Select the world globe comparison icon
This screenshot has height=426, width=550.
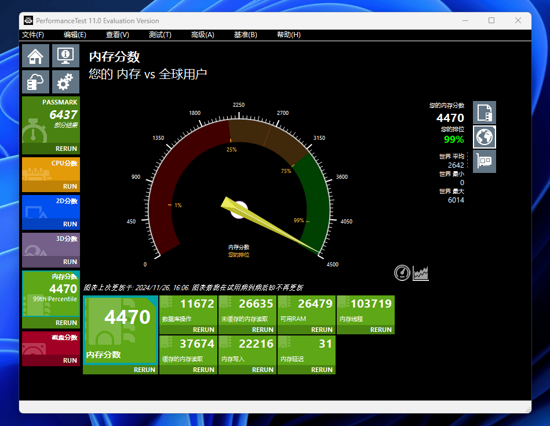485,137
